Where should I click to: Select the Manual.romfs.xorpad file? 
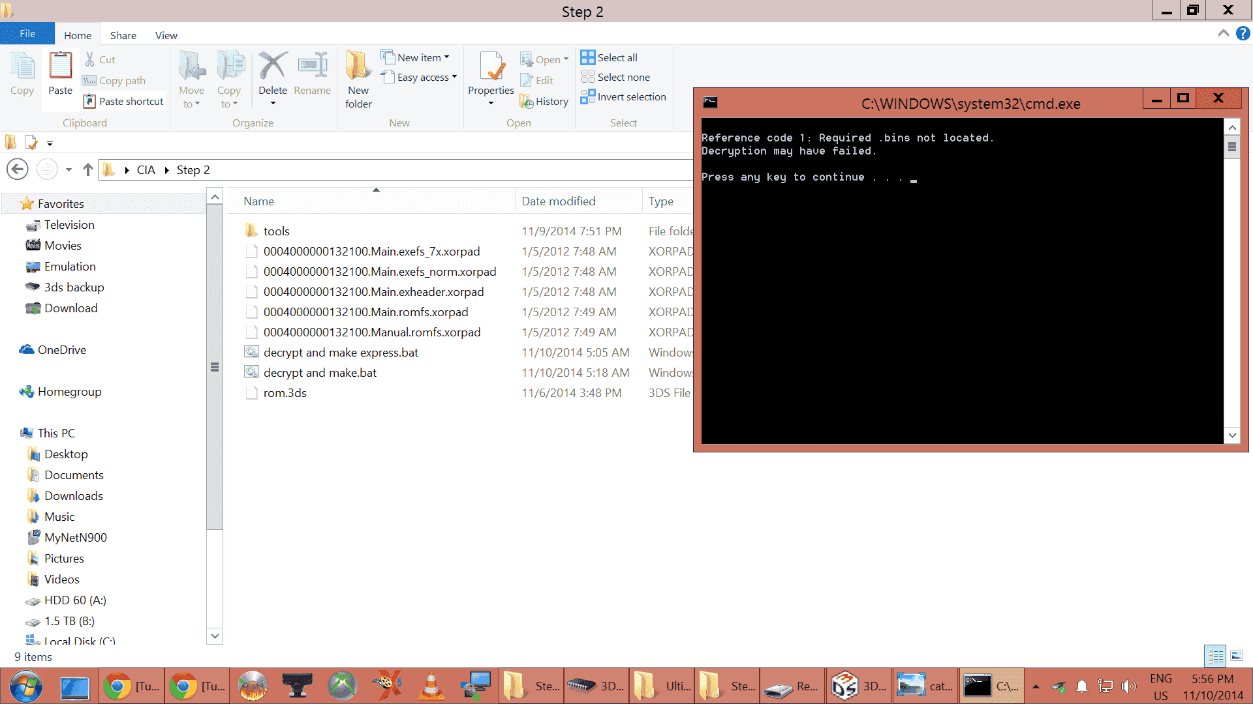(x=372, y=332)
